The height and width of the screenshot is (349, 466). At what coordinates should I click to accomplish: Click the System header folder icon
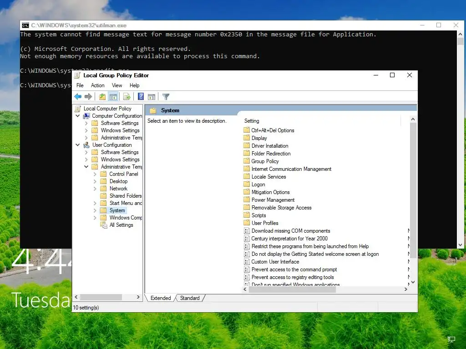tap(153, 110)
